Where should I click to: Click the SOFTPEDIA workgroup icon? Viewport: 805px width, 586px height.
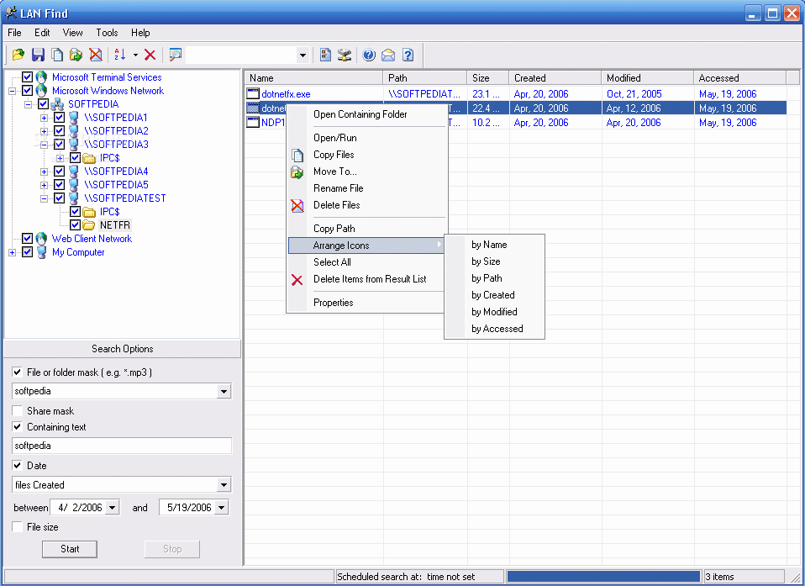[57, 104]
